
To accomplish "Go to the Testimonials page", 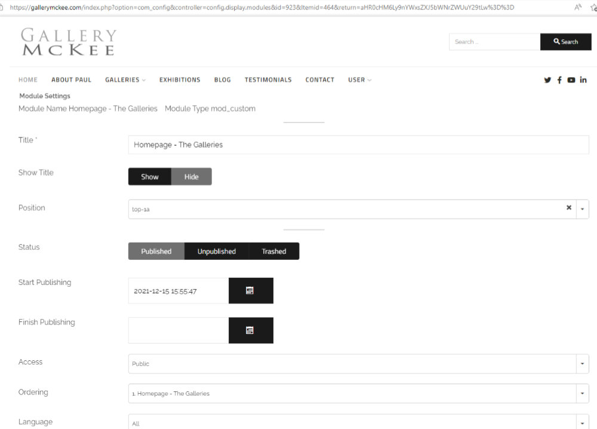I will pos(268,80).
